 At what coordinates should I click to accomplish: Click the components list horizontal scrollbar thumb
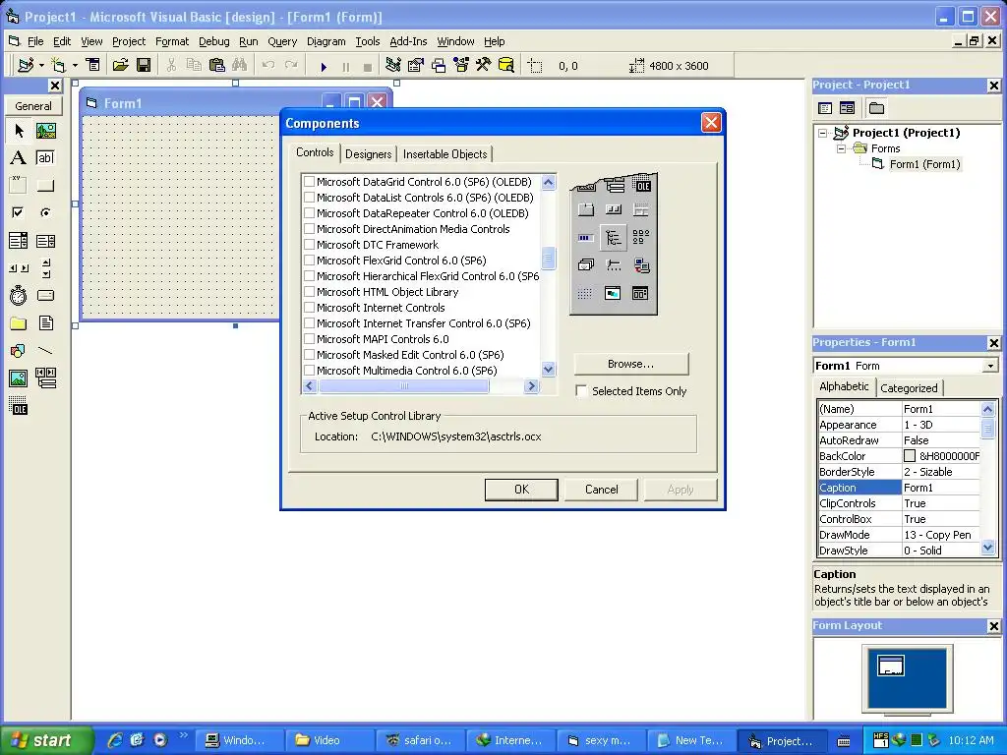pyautogui.click(x=404, y=385)
